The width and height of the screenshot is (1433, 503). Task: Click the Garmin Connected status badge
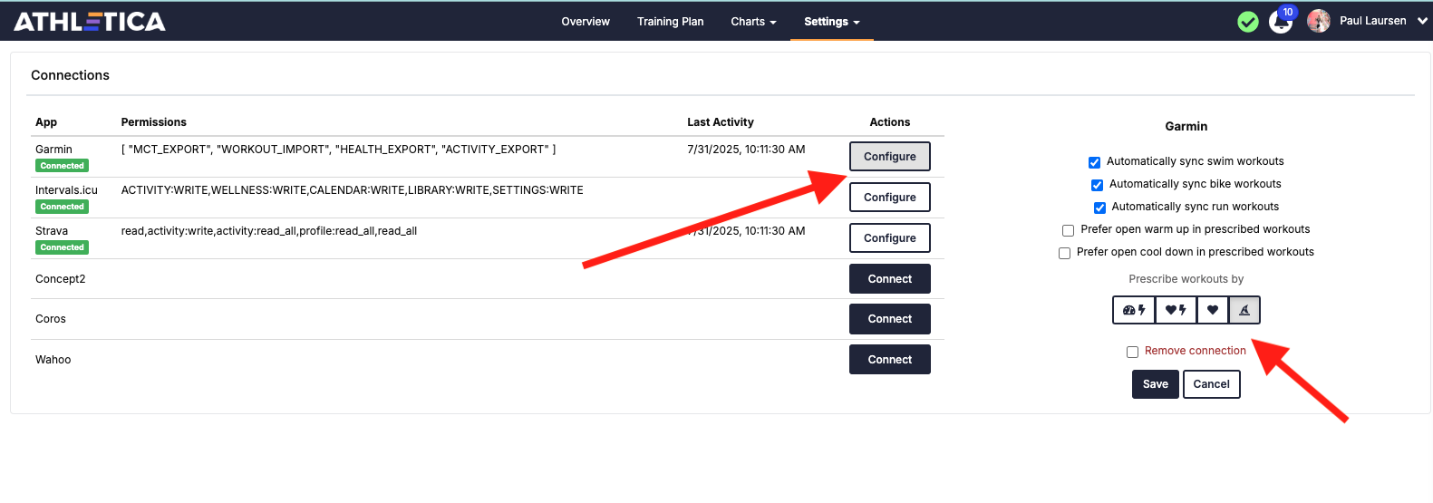point(62,166)
